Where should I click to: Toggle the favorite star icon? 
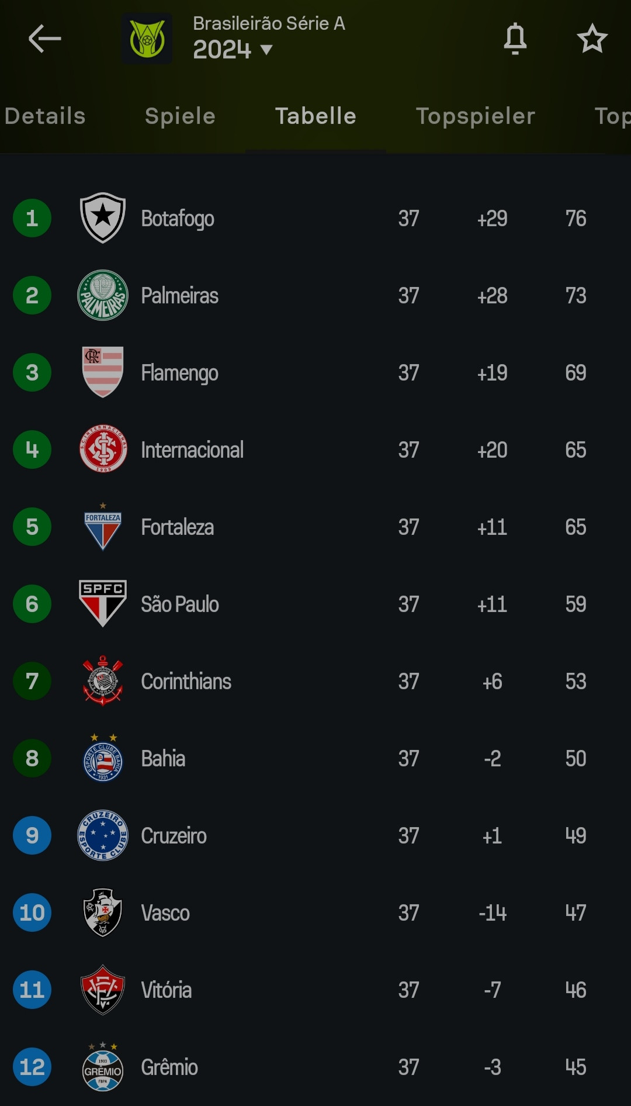point(592,39)
